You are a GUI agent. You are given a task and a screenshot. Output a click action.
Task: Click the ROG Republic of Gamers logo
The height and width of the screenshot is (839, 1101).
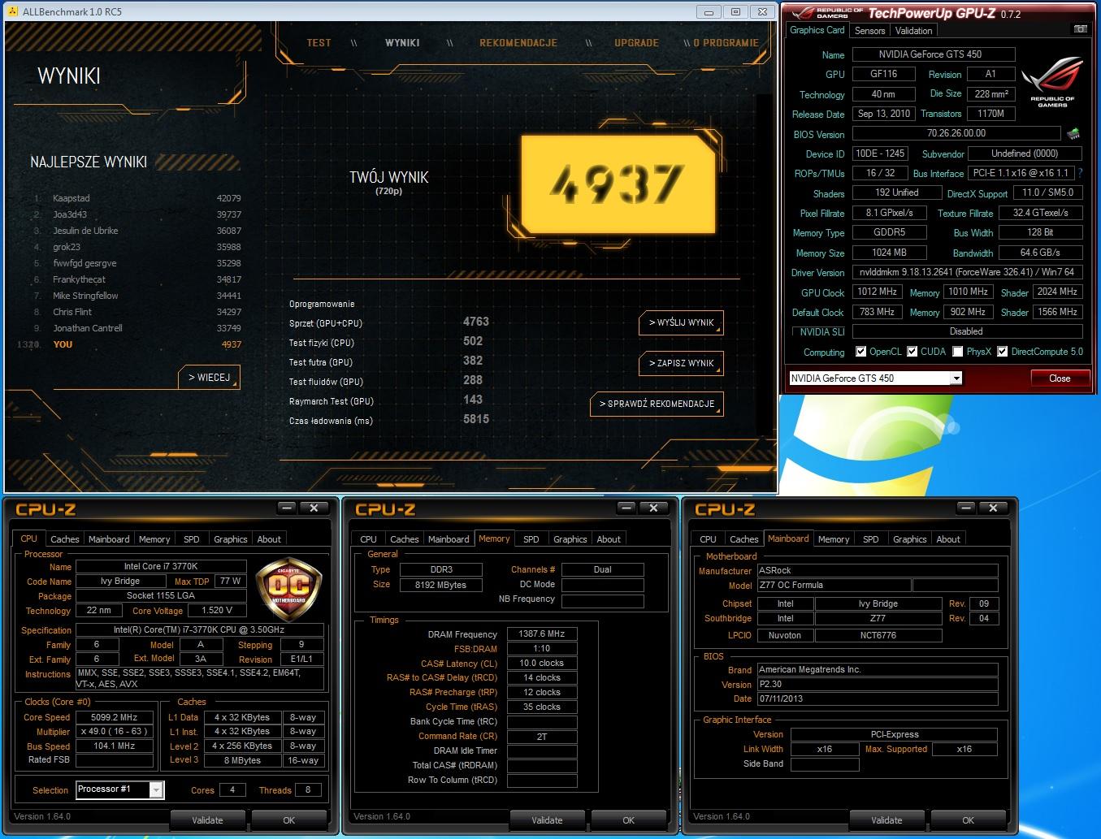(1052, 82)
